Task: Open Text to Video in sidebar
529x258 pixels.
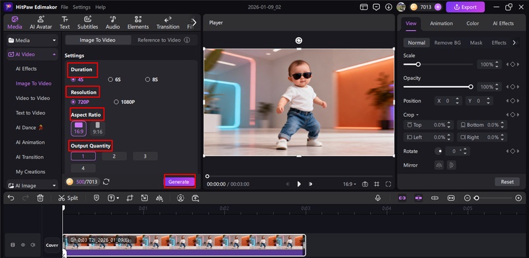Action: [x=30, y=112]
